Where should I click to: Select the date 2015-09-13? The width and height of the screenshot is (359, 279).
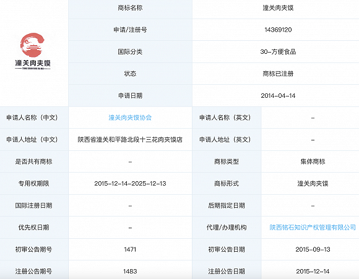[x=313, y=249]
